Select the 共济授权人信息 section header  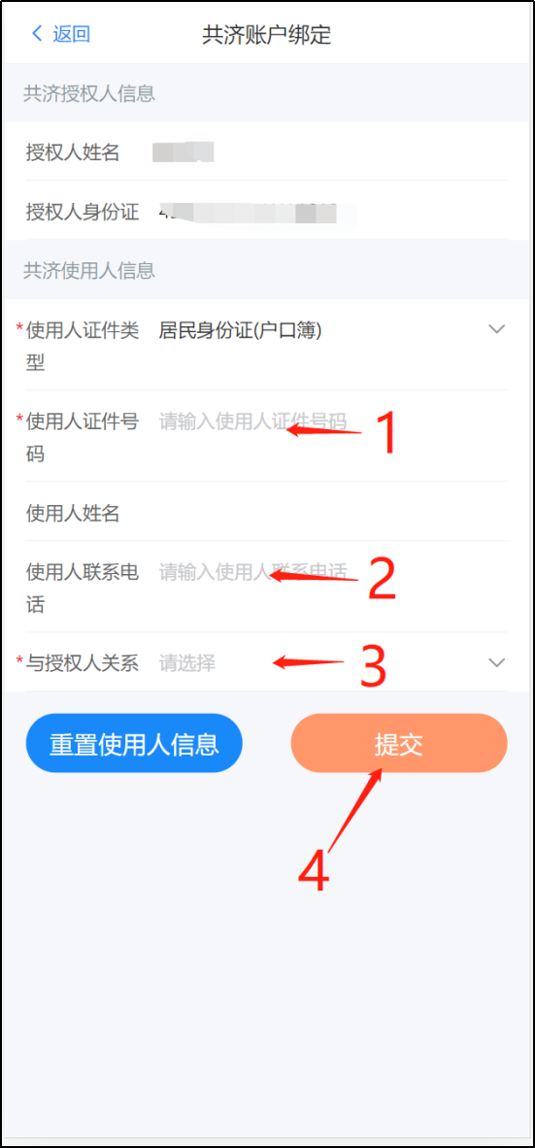click(x=88, y=93)
